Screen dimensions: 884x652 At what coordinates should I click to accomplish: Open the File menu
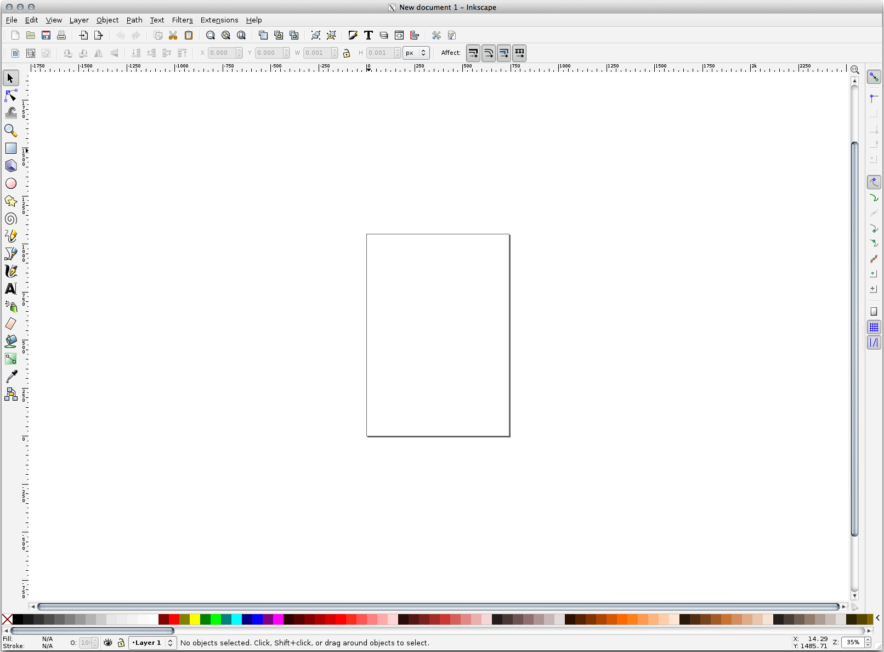pyautogui.click(x=11, y=20)
